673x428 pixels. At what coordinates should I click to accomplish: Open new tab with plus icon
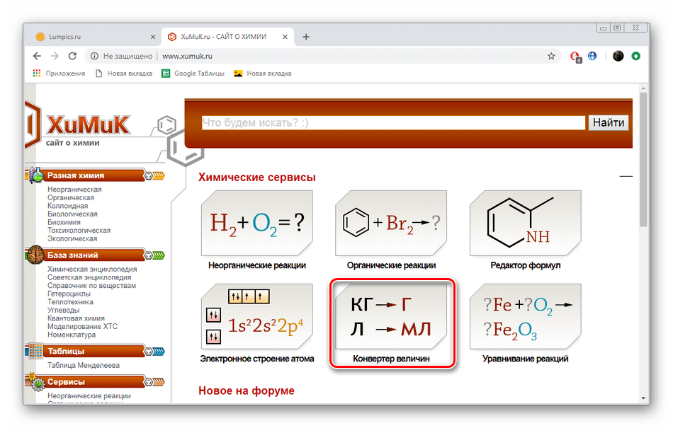pos(306,37)
